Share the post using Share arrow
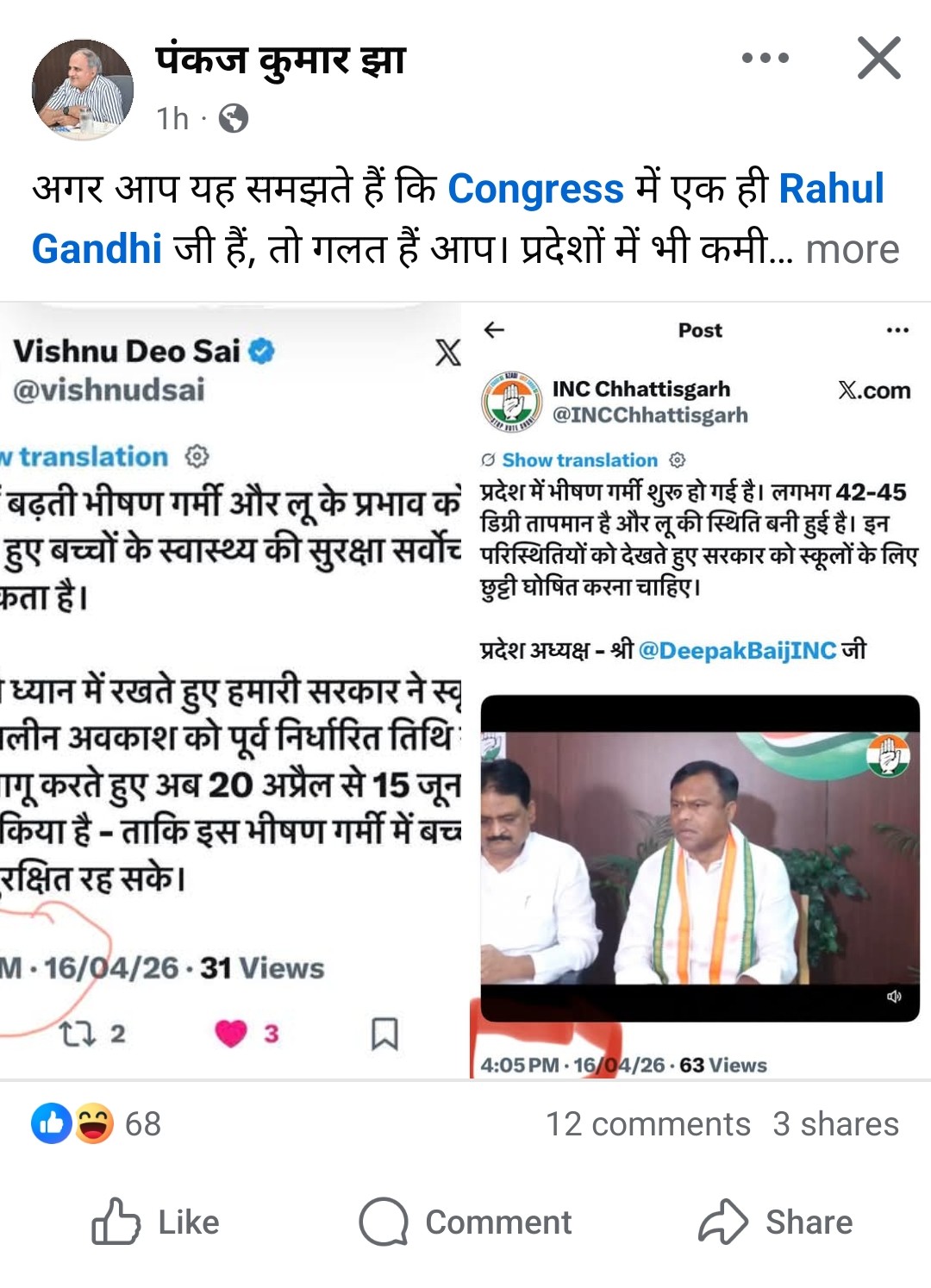 [x=775, y=1222]
